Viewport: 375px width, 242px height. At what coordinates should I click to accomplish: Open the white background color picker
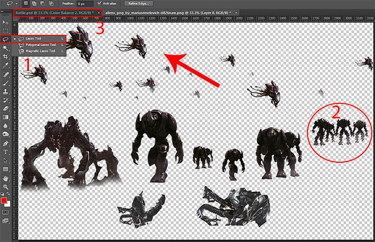(9, 205)
